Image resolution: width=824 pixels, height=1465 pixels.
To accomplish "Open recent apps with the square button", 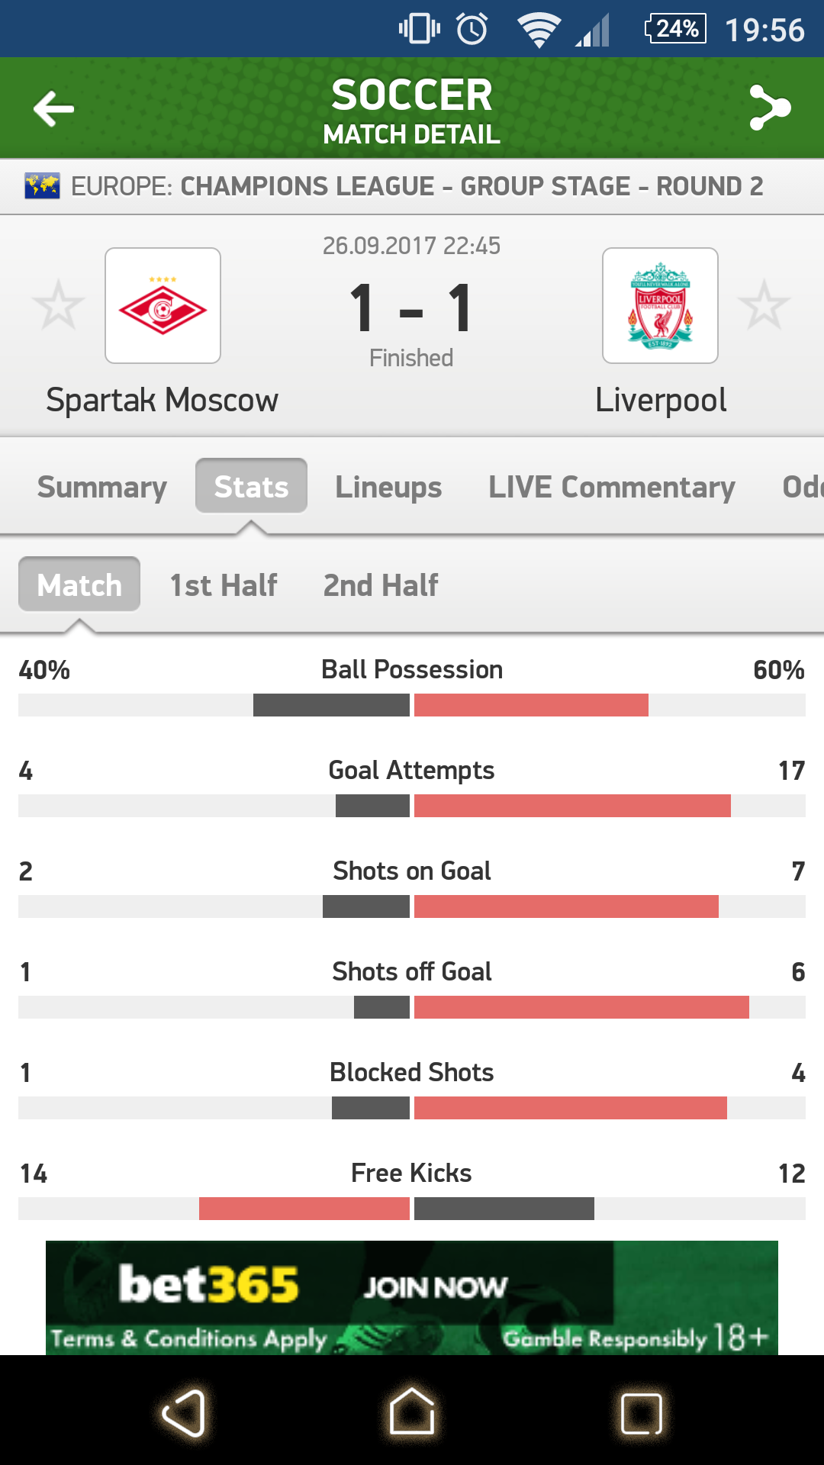I will pos(641,1413).
